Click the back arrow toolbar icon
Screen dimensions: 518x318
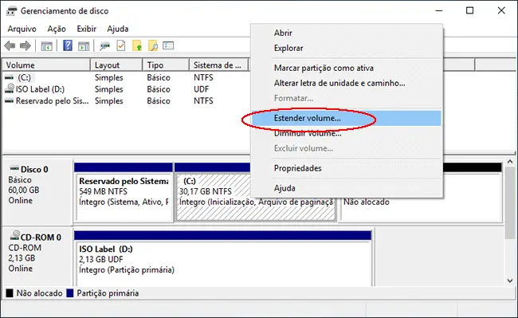(x=10, y=45)
